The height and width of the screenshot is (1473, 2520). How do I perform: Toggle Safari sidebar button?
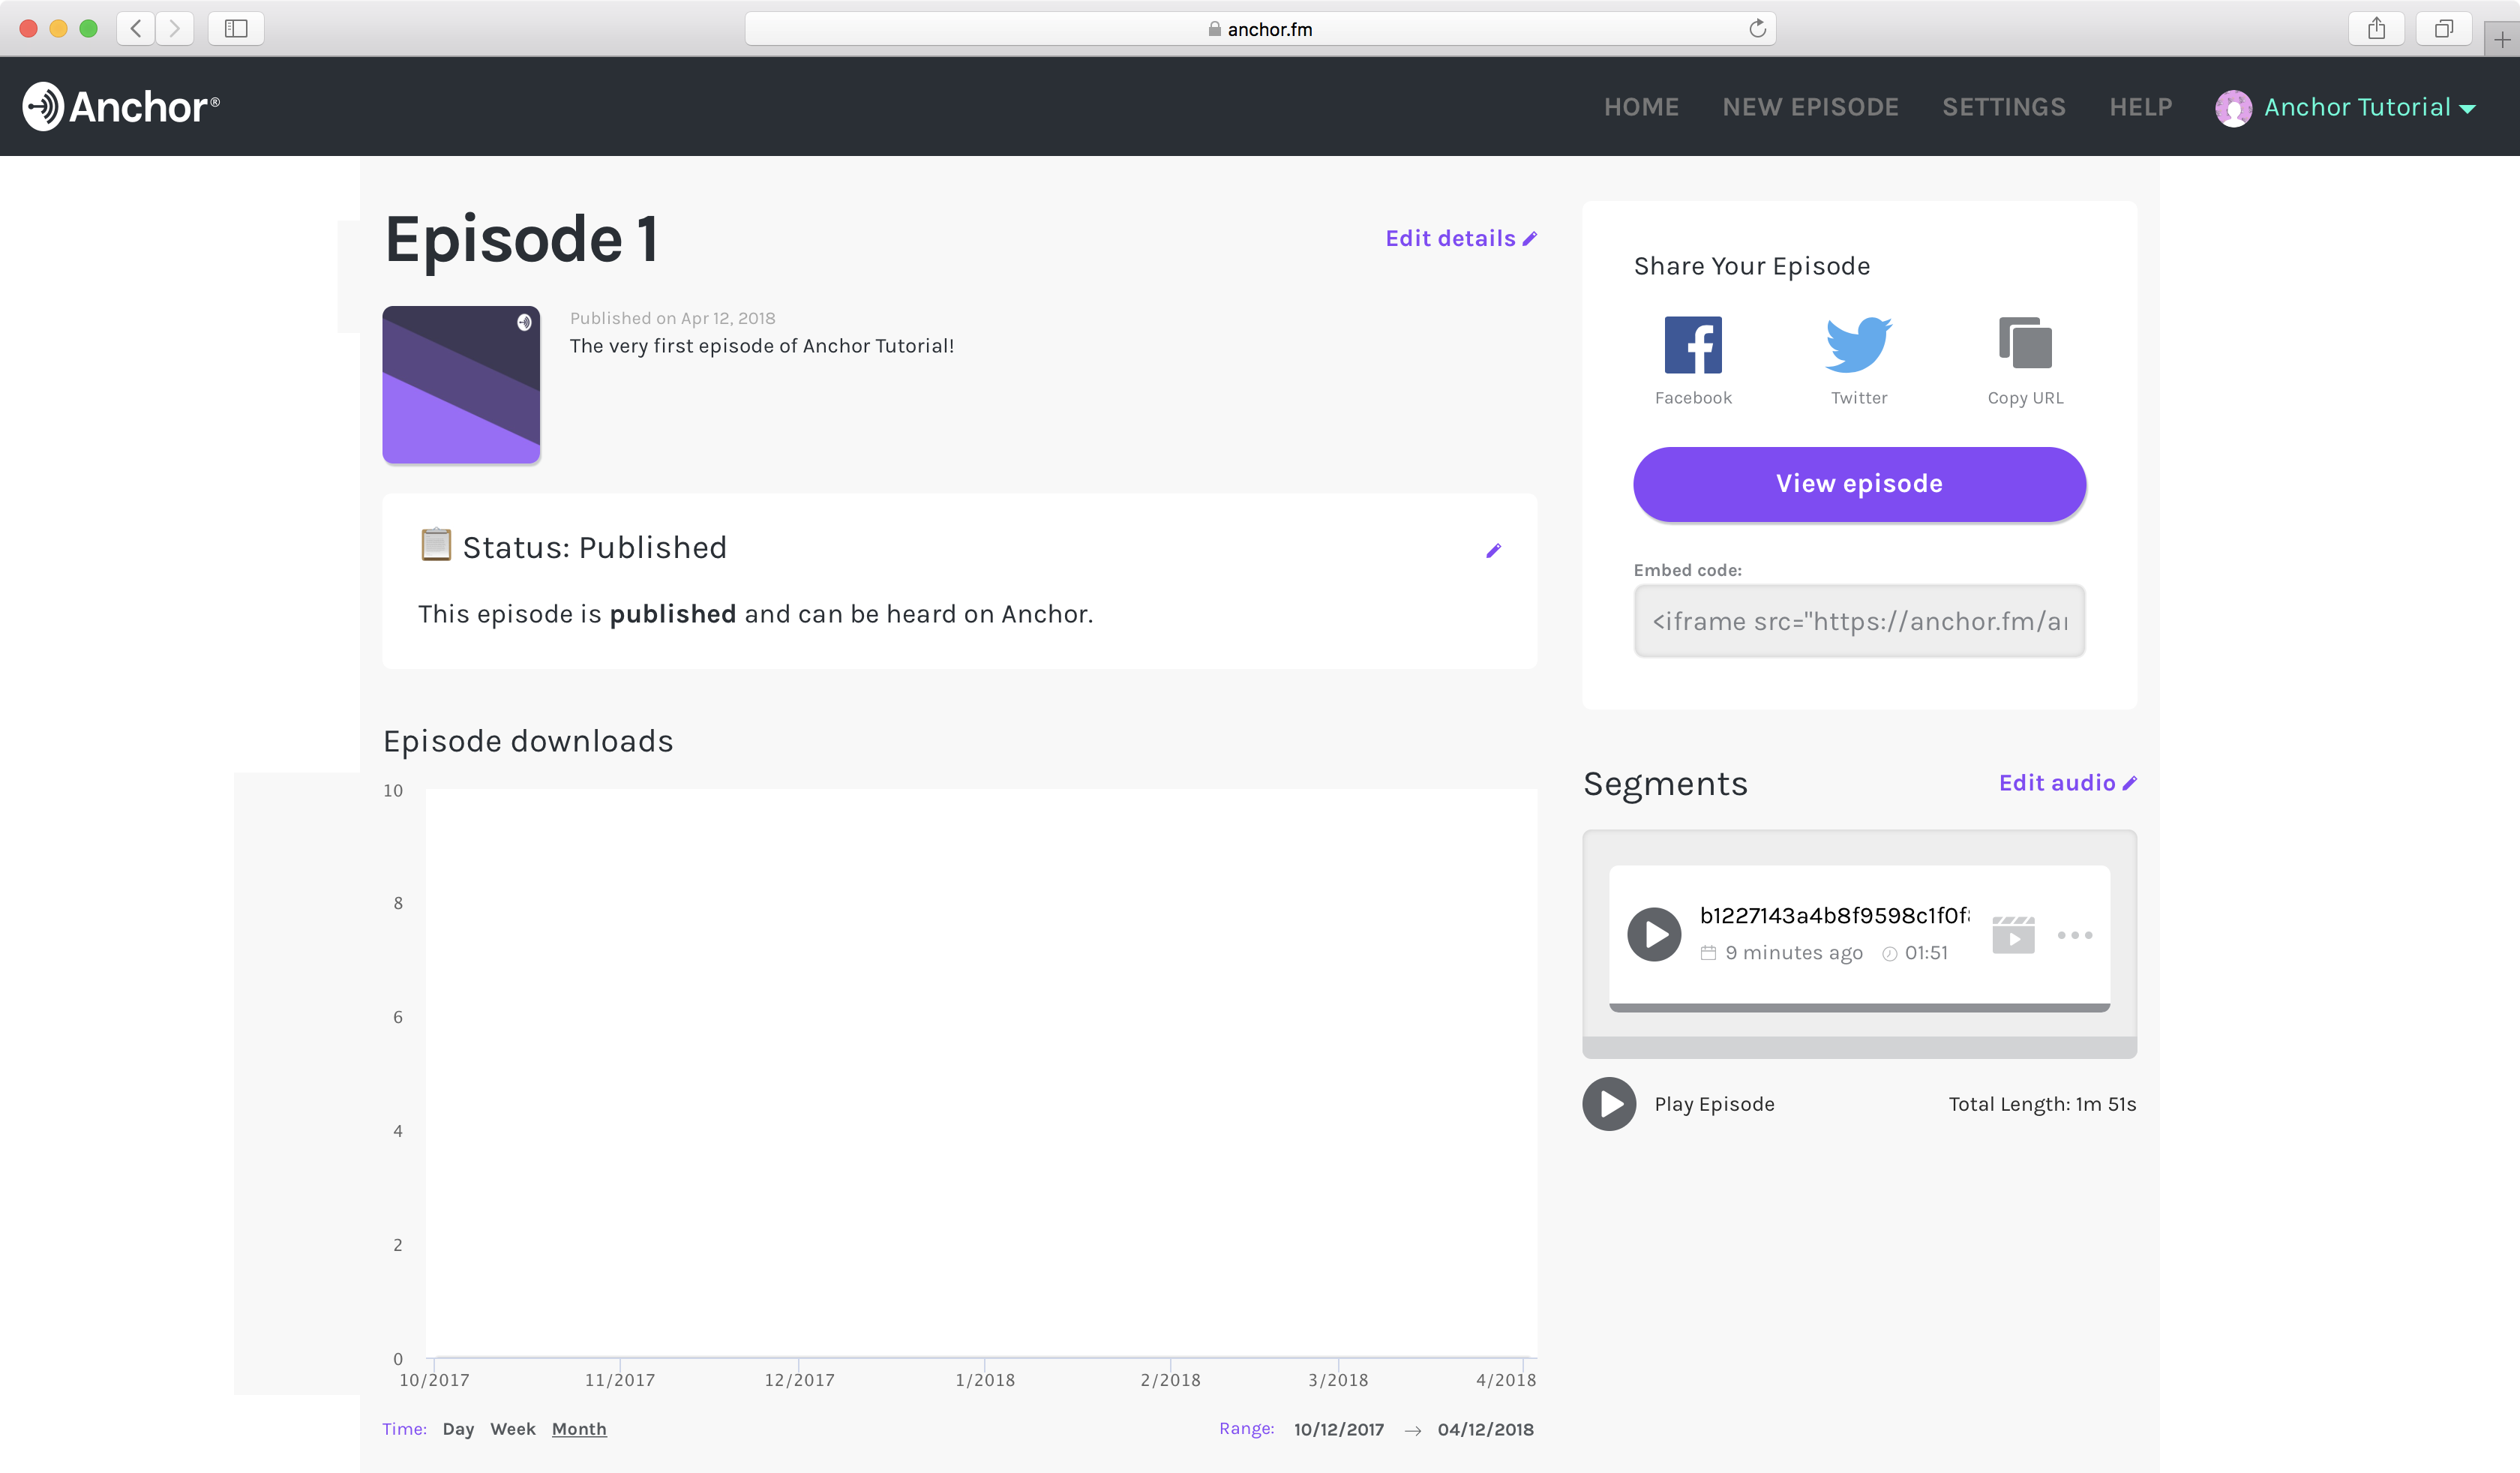coord(236,29)
